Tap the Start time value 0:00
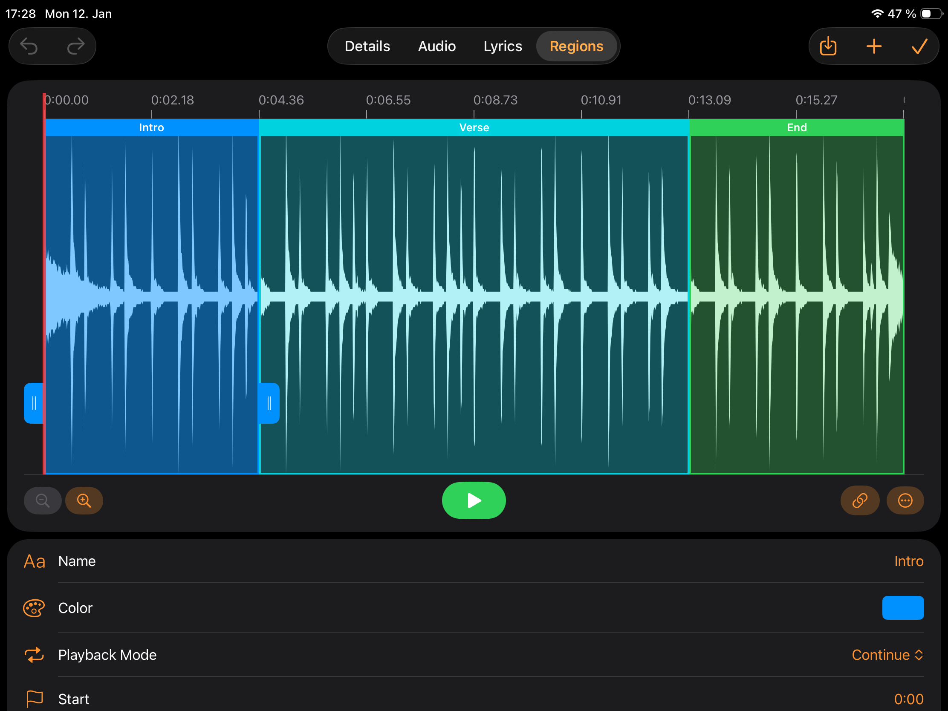This screenshot has height=711, width=948. pyautogui.click(x=908, y=699)
